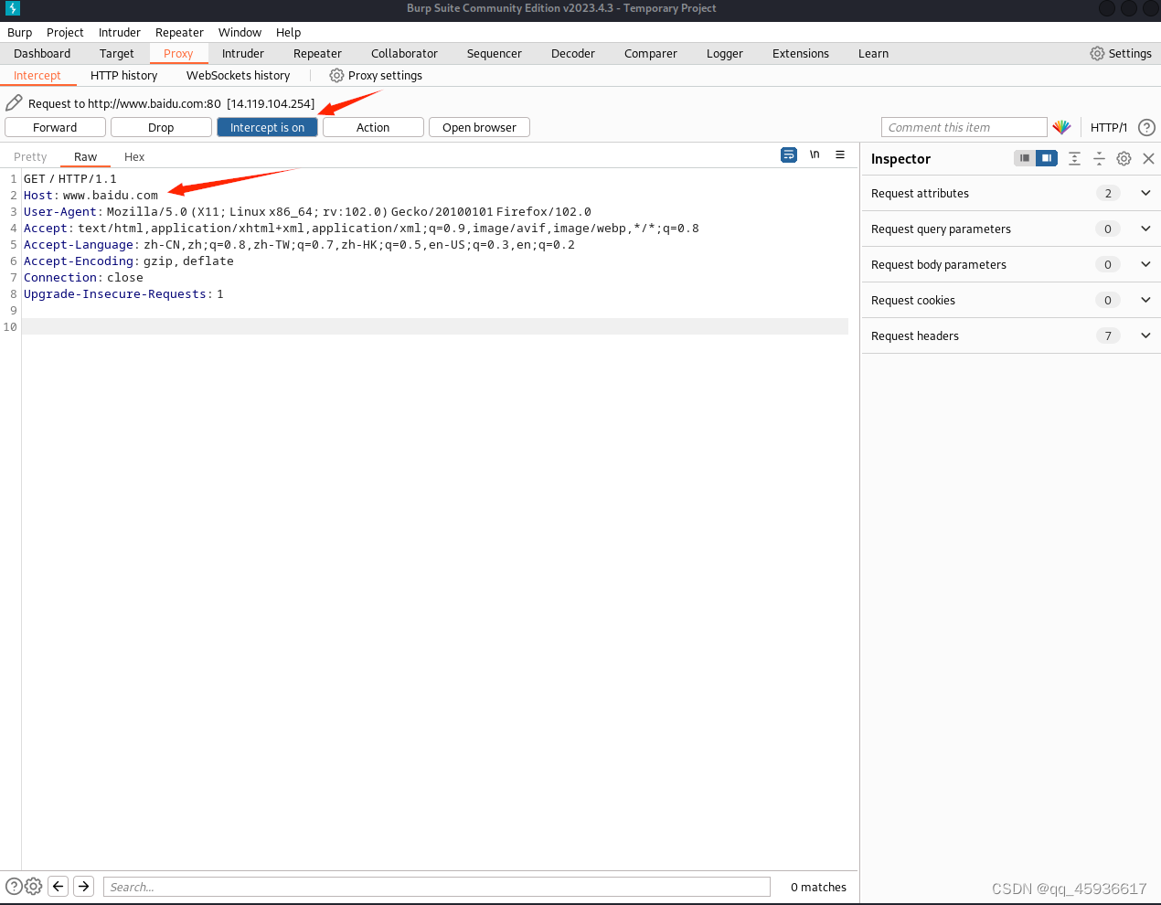
Task: Toggle the Intercept is on button
Action: (x=267, y=128)
